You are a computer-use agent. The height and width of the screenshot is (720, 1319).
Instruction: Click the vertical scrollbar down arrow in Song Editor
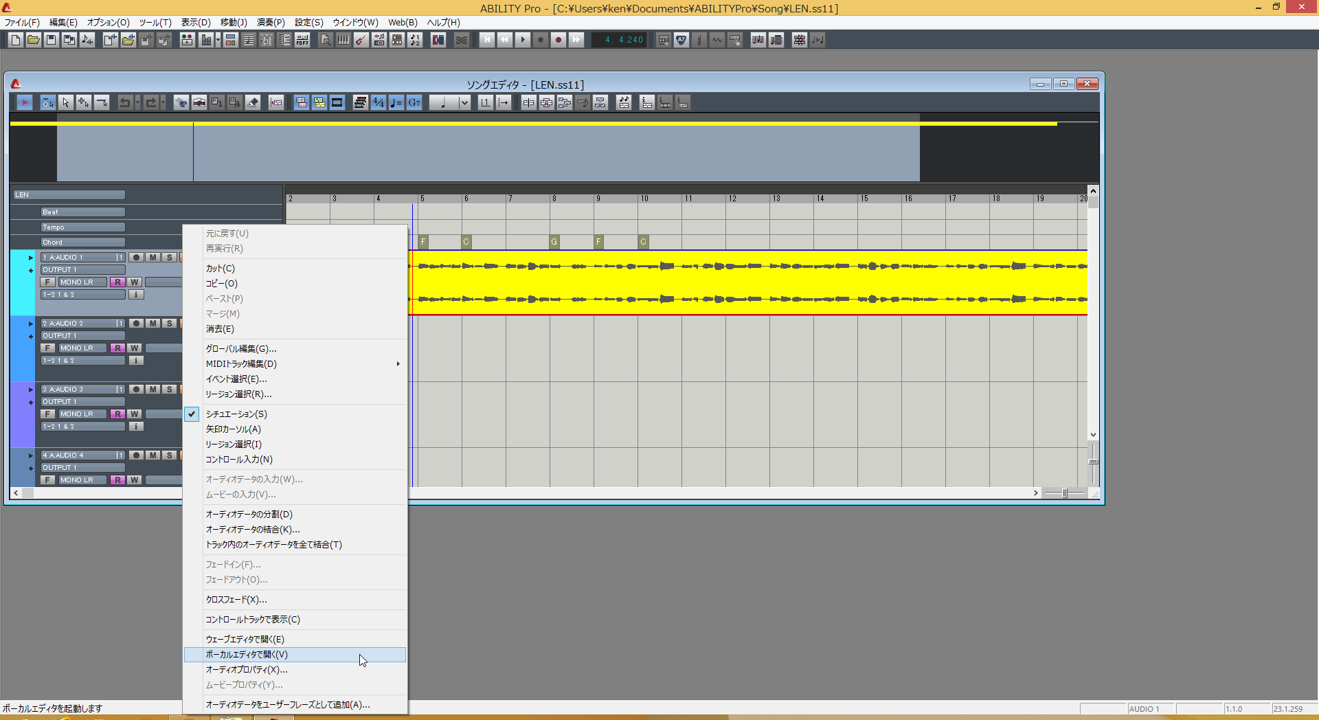tap(1093, 435)
